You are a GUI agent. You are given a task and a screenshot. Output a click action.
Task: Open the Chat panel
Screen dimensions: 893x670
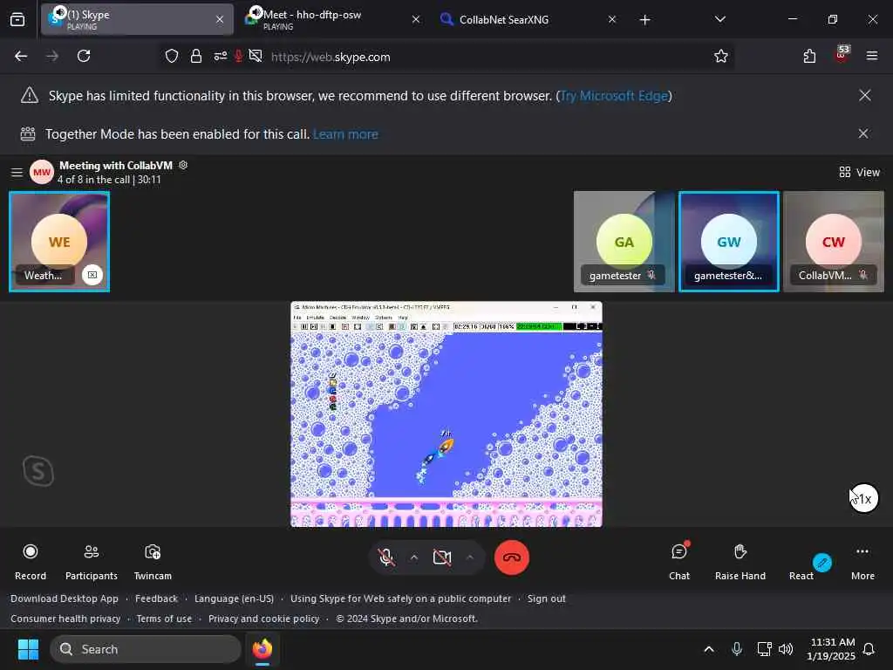(x=678, y=561)
